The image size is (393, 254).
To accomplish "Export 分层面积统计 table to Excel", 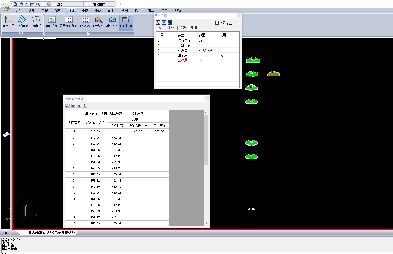I will pyautogui.click(x=79, y=106).
